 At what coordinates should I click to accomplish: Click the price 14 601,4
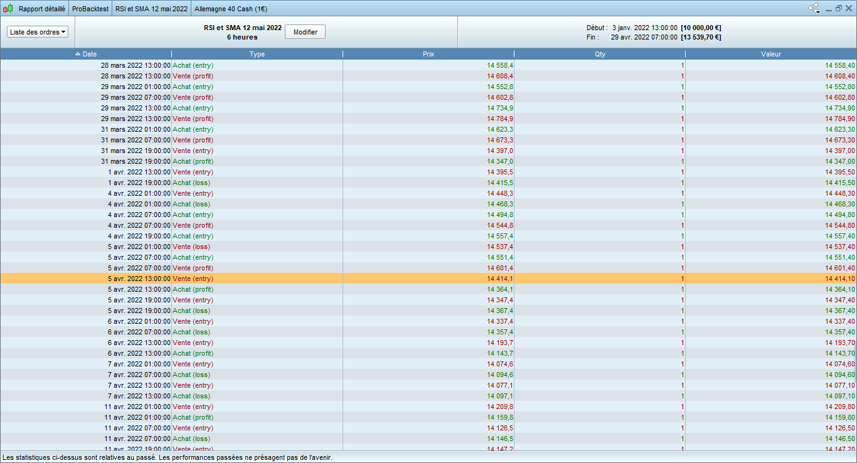point(500,268)
